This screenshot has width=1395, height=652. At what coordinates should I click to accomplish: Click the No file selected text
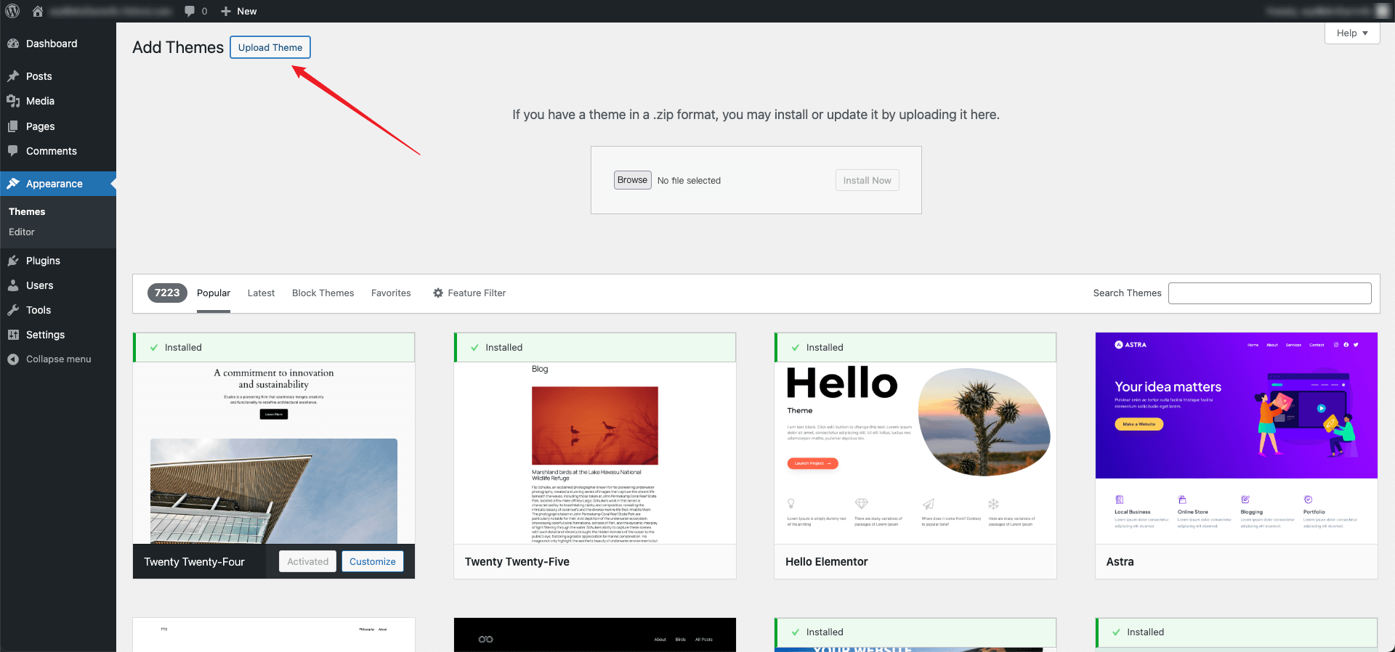689,181
